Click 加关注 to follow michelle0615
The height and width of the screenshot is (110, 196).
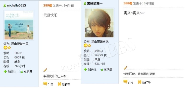[12, 72]
